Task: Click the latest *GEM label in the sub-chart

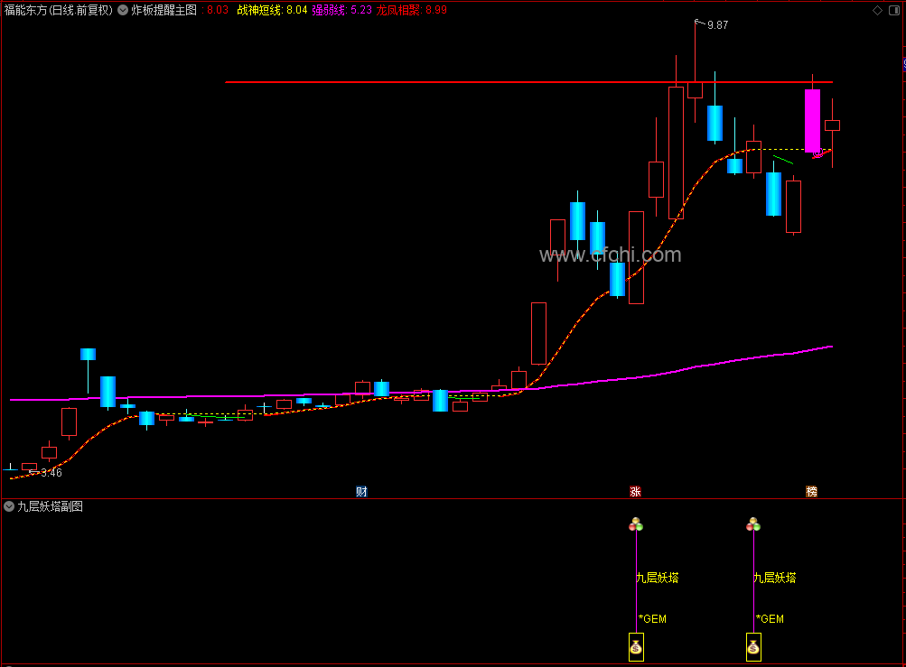Action: [x=770, y=619]
